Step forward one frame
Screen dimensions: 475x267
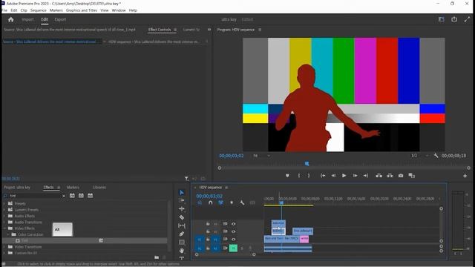(355, 176)
